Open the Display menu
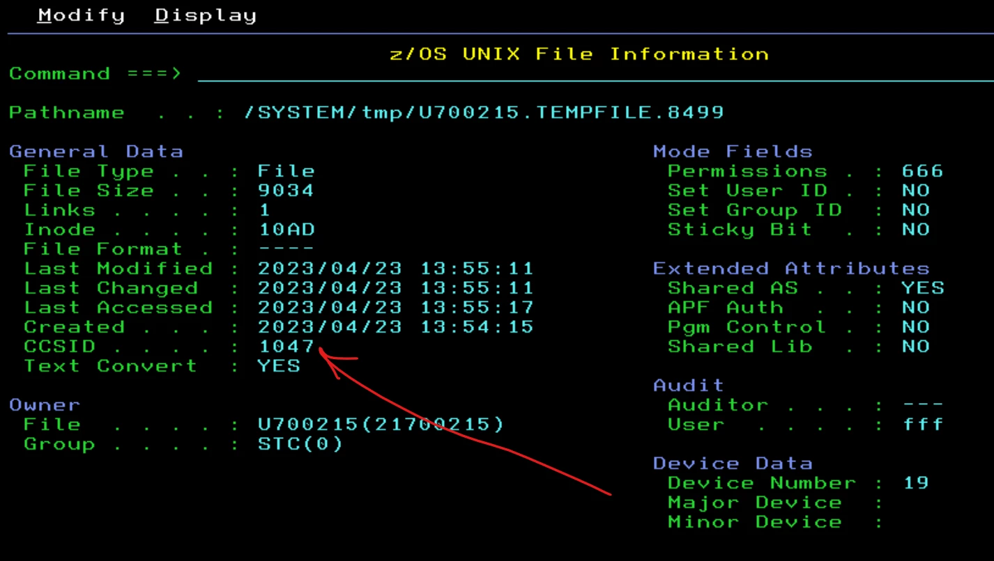The width and height of the screenshot is (994, 561). tap(206, 16)
